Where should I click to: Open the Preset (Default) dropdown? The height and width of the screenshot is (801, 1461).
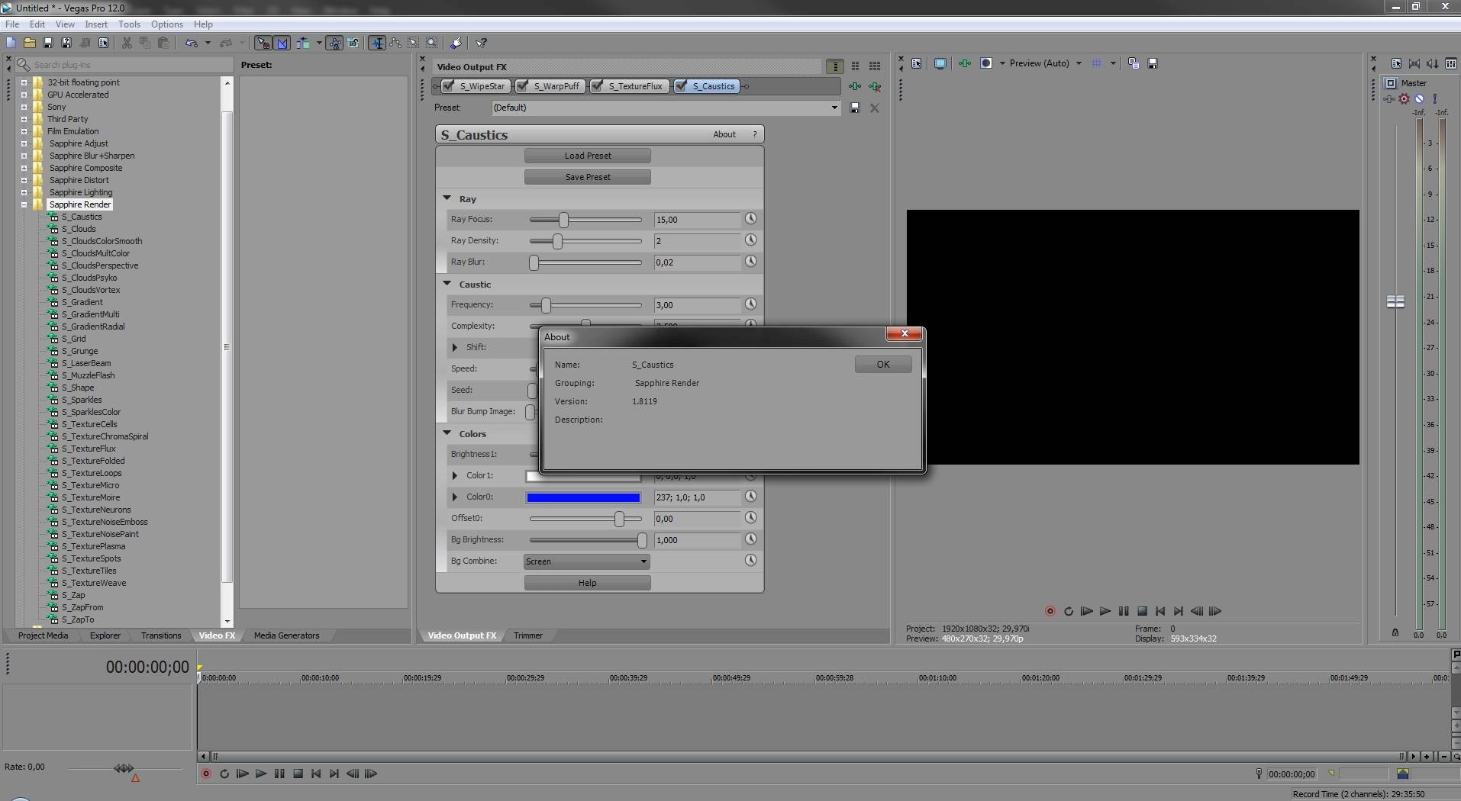click(x=834, y=108)
